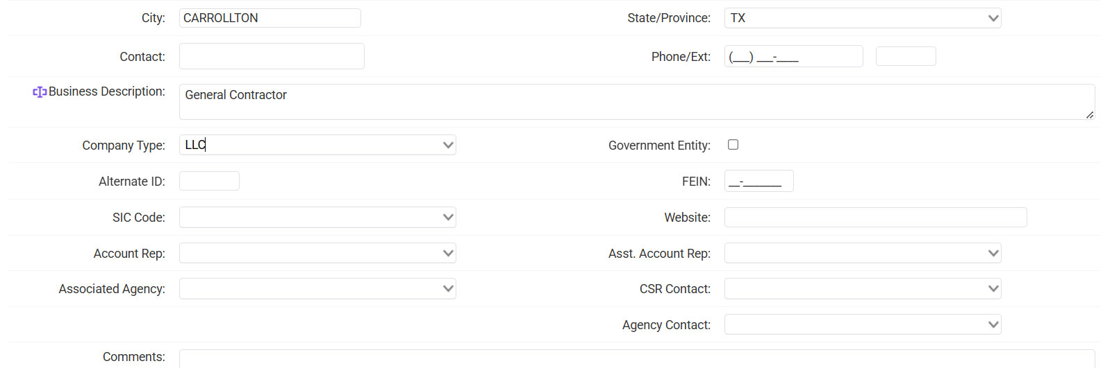Expand the Agency Contact dropdown
The height and width of the screenshot is (368, 1103).
(x=862, y=324)
